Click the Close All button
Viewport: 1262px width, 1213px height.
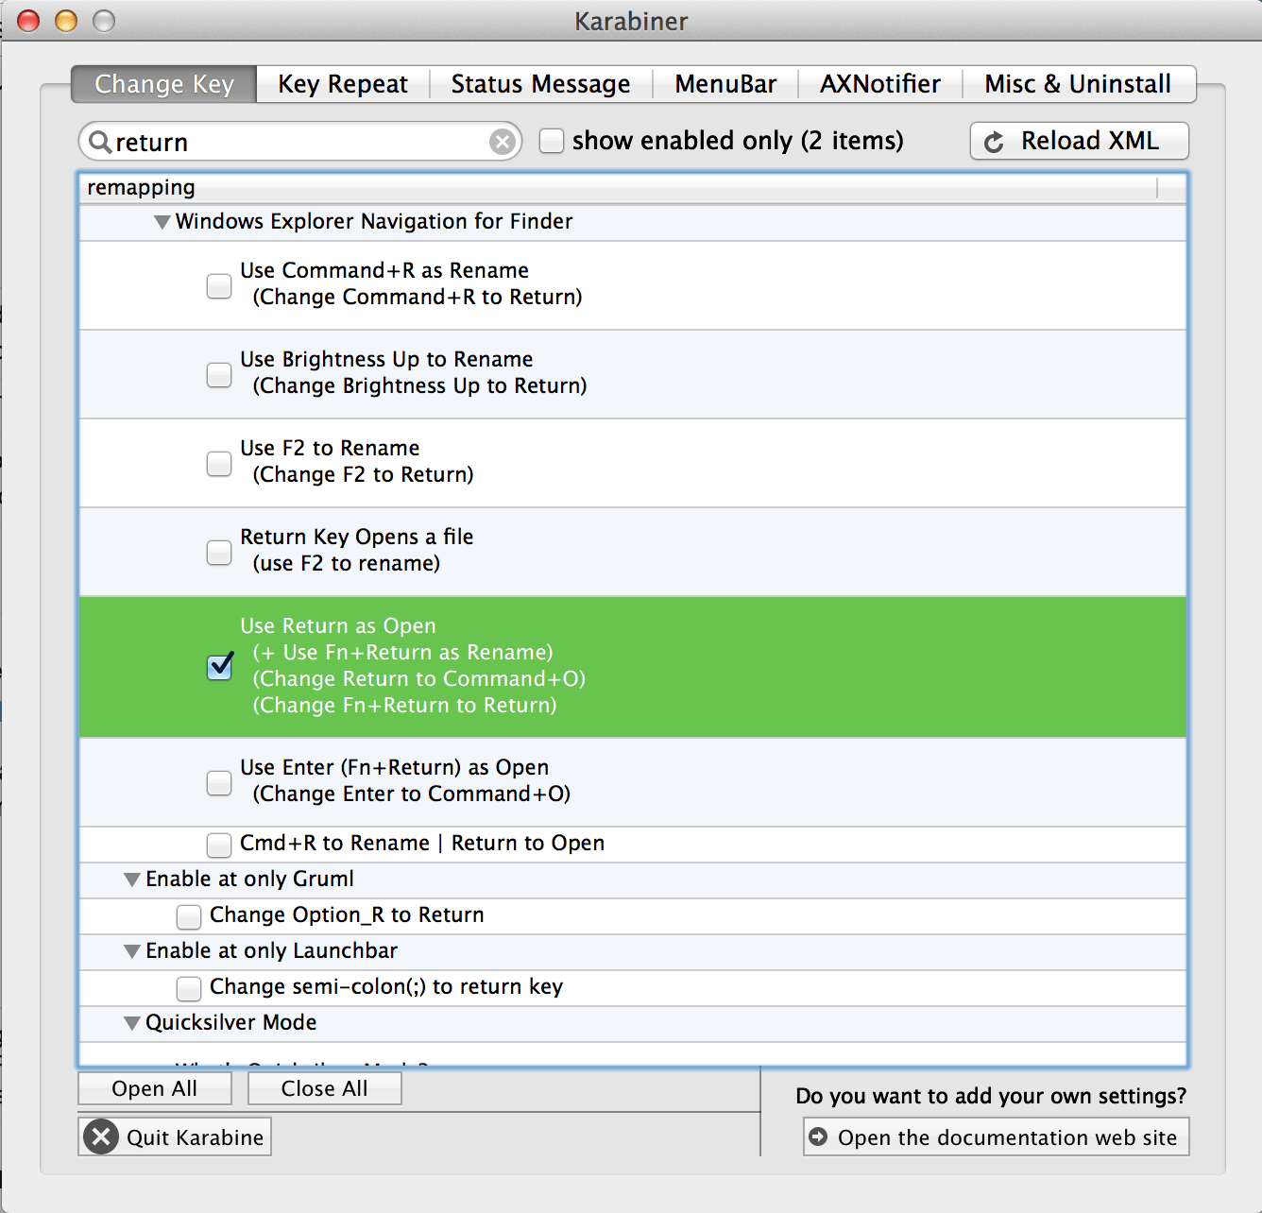tap(325, 1088)
